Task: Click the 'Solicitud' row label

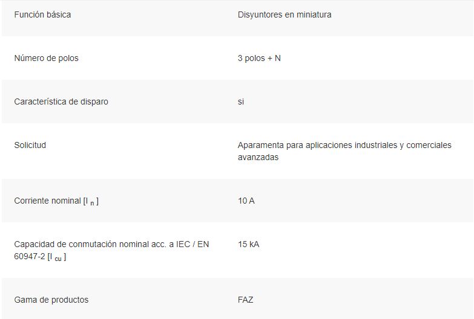Action: (x=30, y=145)
